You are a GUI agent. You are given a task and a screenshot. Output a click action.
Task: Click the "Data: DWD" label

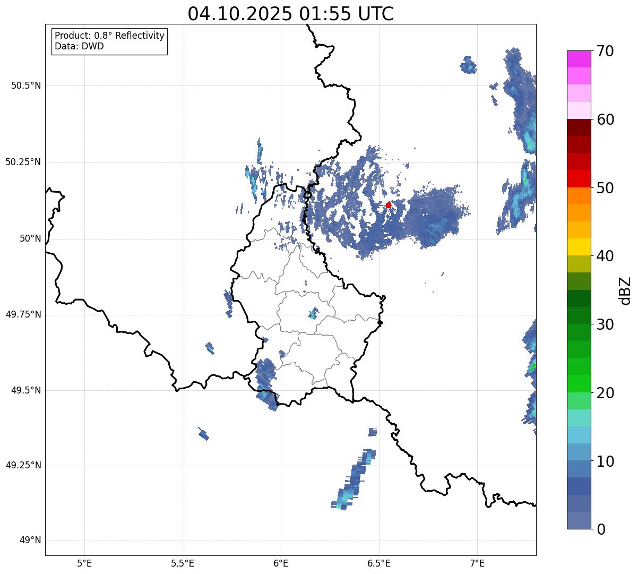(79, 46)
